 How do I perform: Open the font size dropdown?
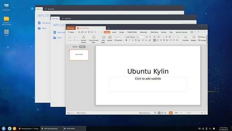pos(145,37)
